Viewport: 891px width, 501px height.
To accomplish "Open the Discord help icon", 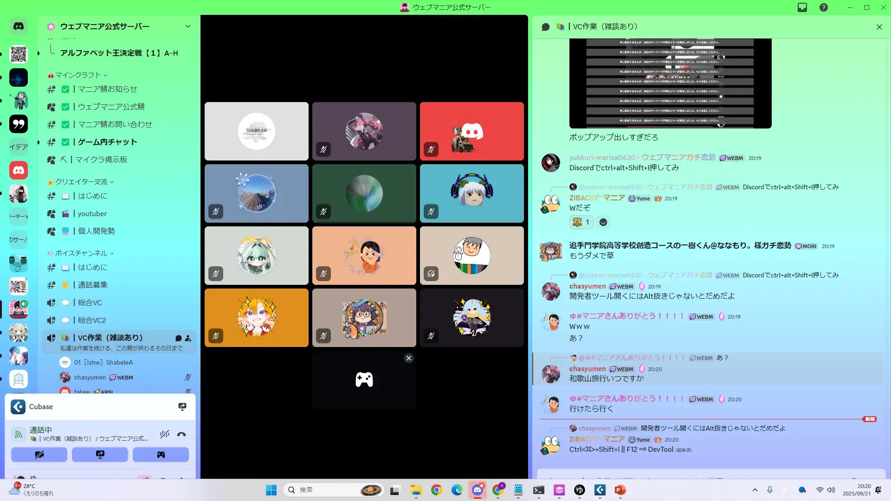I will click(x=824, y=7).
